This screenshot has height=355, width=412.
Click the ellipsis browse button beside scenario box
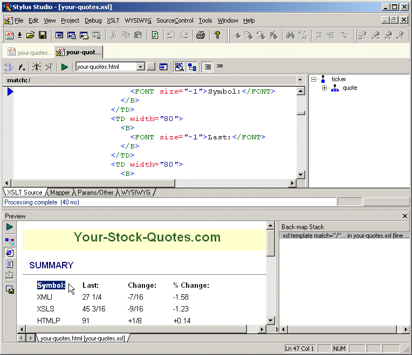(x=151, y=67)
